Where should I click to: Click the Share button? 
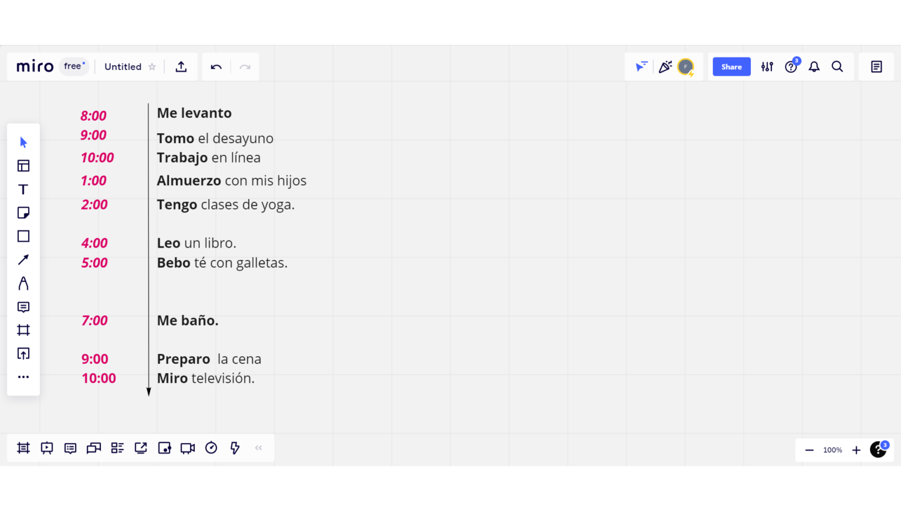pyautogui.click(x=731, y=66)
